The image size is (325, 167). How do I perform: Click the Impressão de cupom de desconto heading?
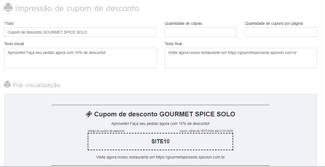point(77,8)
